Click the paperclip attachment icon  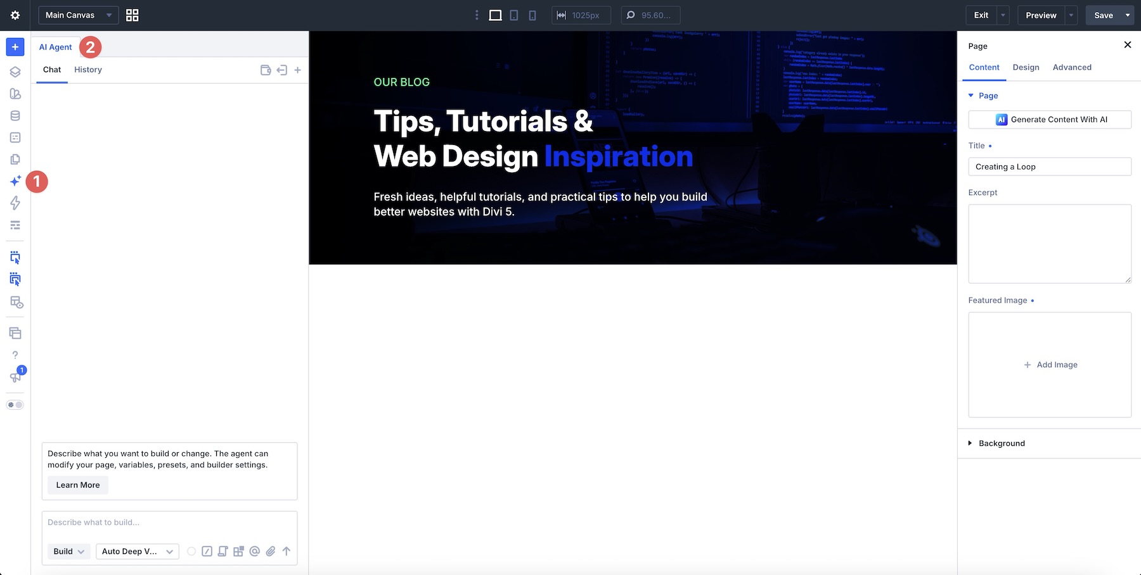(x=271, y=552)
